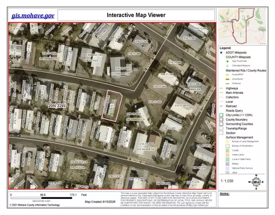Click the 2021 Mohave County Information Technology copyright
The width and height of the screenshot is (275, 215).
click(x=34, y=205)
